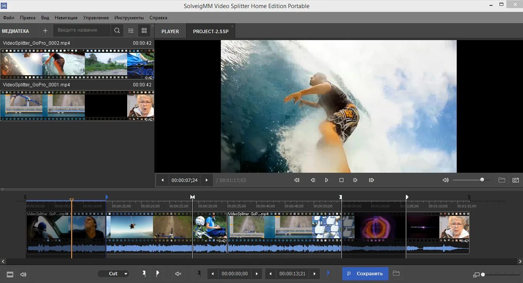Image resolution: width=523 pixels, height=283 pixels.
Task: Add a file to the media library with plus icon
Action: point(45,30)
